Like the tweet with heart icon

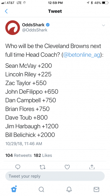67,167
